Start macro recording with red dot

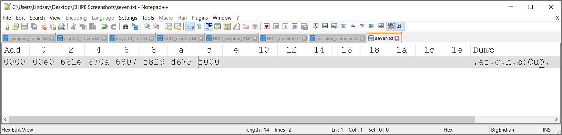pos(267,26)
